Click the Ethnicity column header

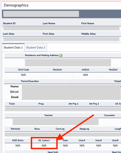pyautogui.click(x=15, y=129)
